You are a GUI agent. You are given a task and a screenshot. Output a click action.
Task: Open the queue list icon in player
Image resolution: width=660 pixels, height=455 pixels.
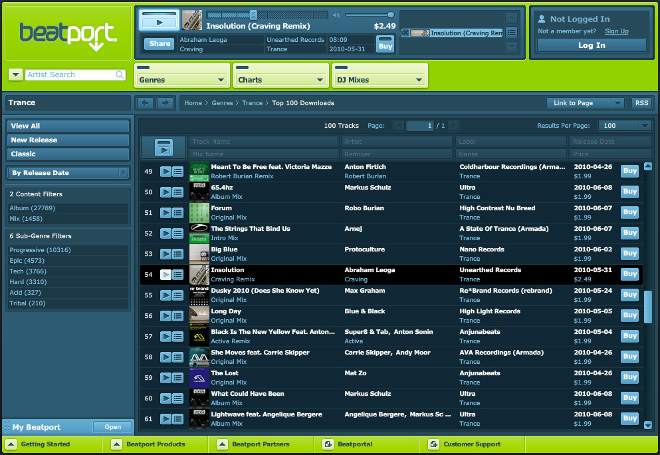pos(511,33)
